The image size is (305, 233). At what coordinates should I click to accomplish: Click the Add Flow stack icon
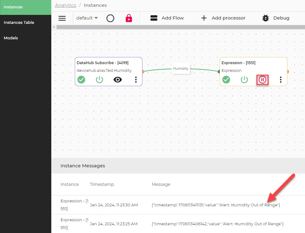tap(154, 18)
